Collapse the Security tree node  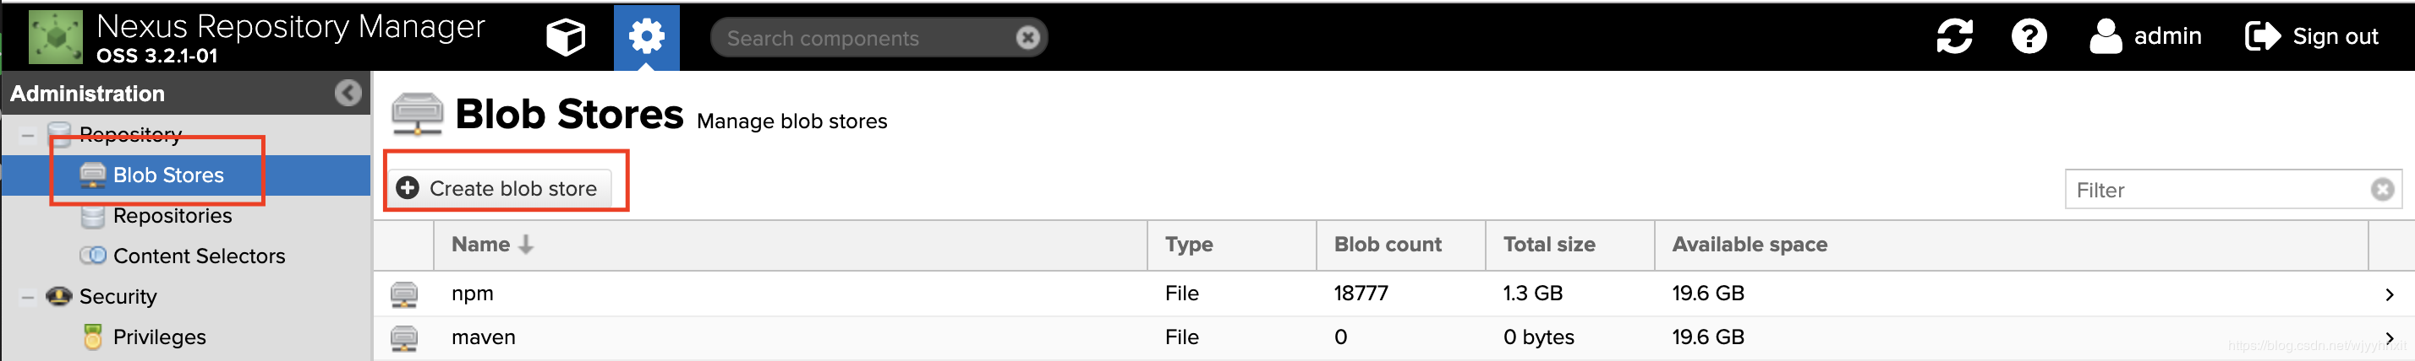click(x=28, y=298)
